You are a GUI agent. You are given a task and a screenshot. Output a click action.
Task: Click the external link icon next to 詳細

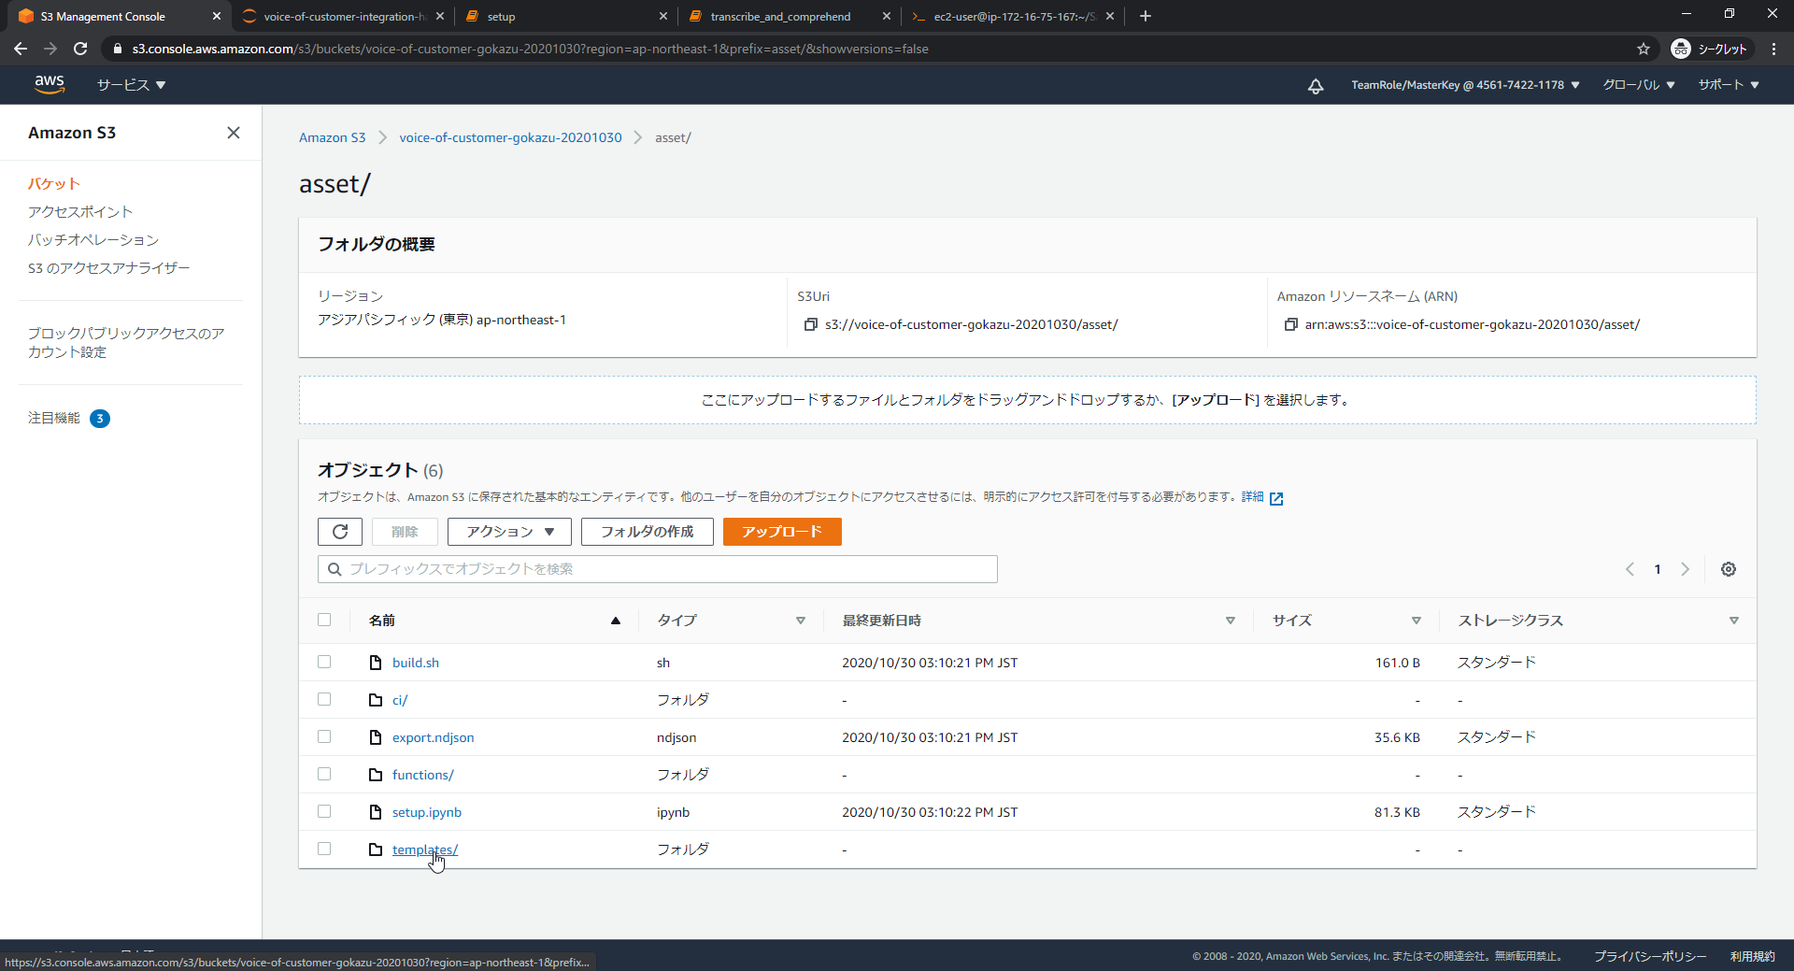tap(1276, 498)
